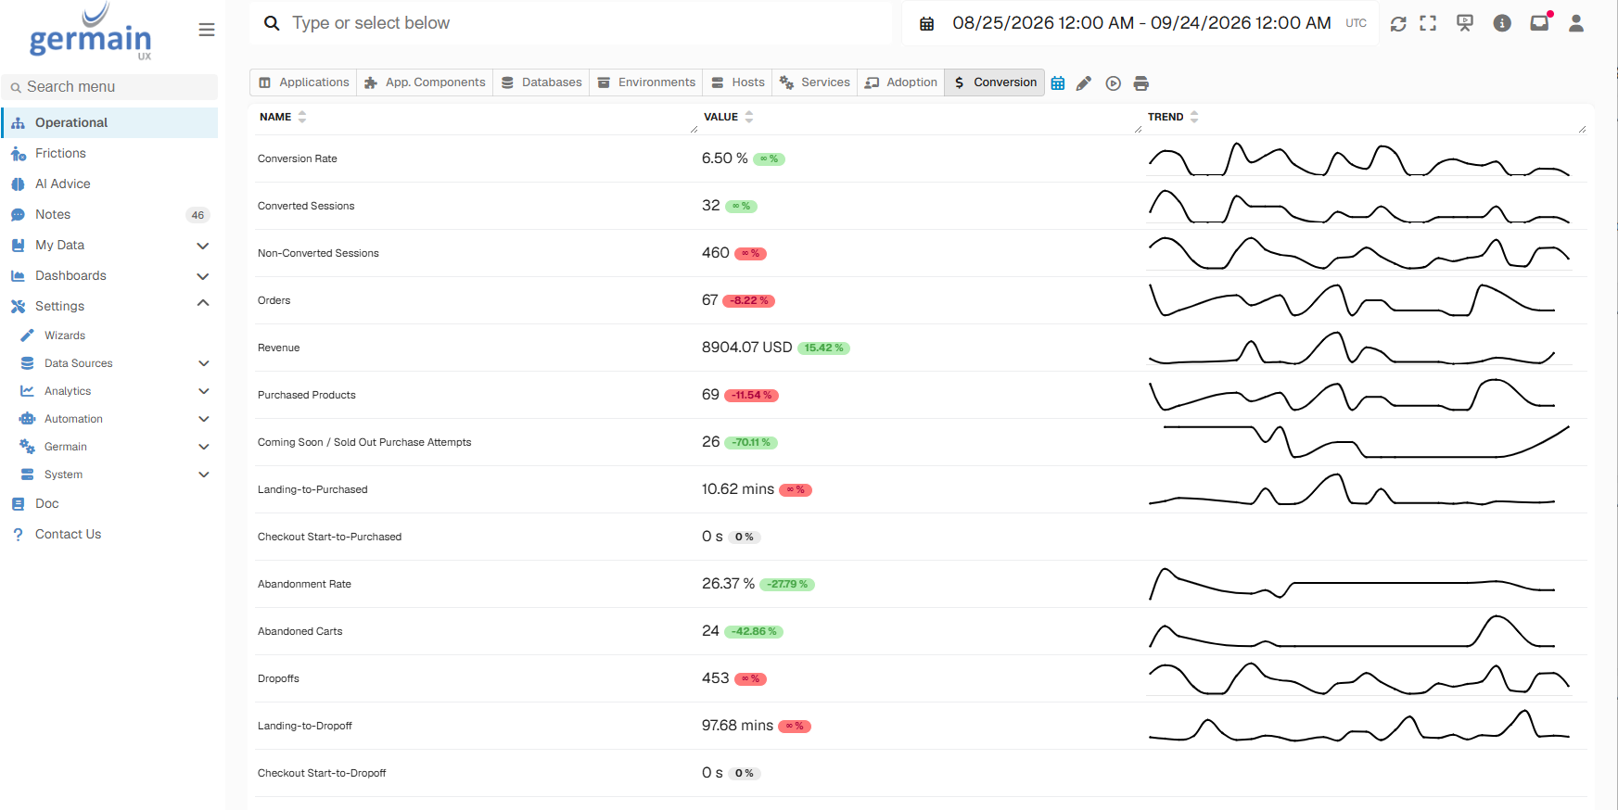The image size is (1618, 810).
Task: Click the Conversion Rate row name
Action: 298,158
